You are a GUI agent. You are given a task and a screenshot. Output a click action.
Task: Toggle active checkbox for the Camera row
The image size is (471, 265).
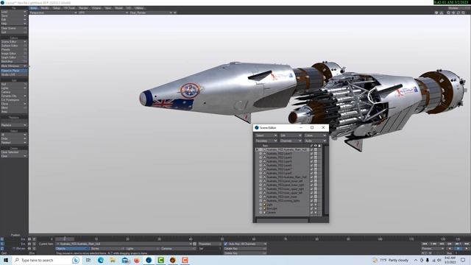point(311,213)
